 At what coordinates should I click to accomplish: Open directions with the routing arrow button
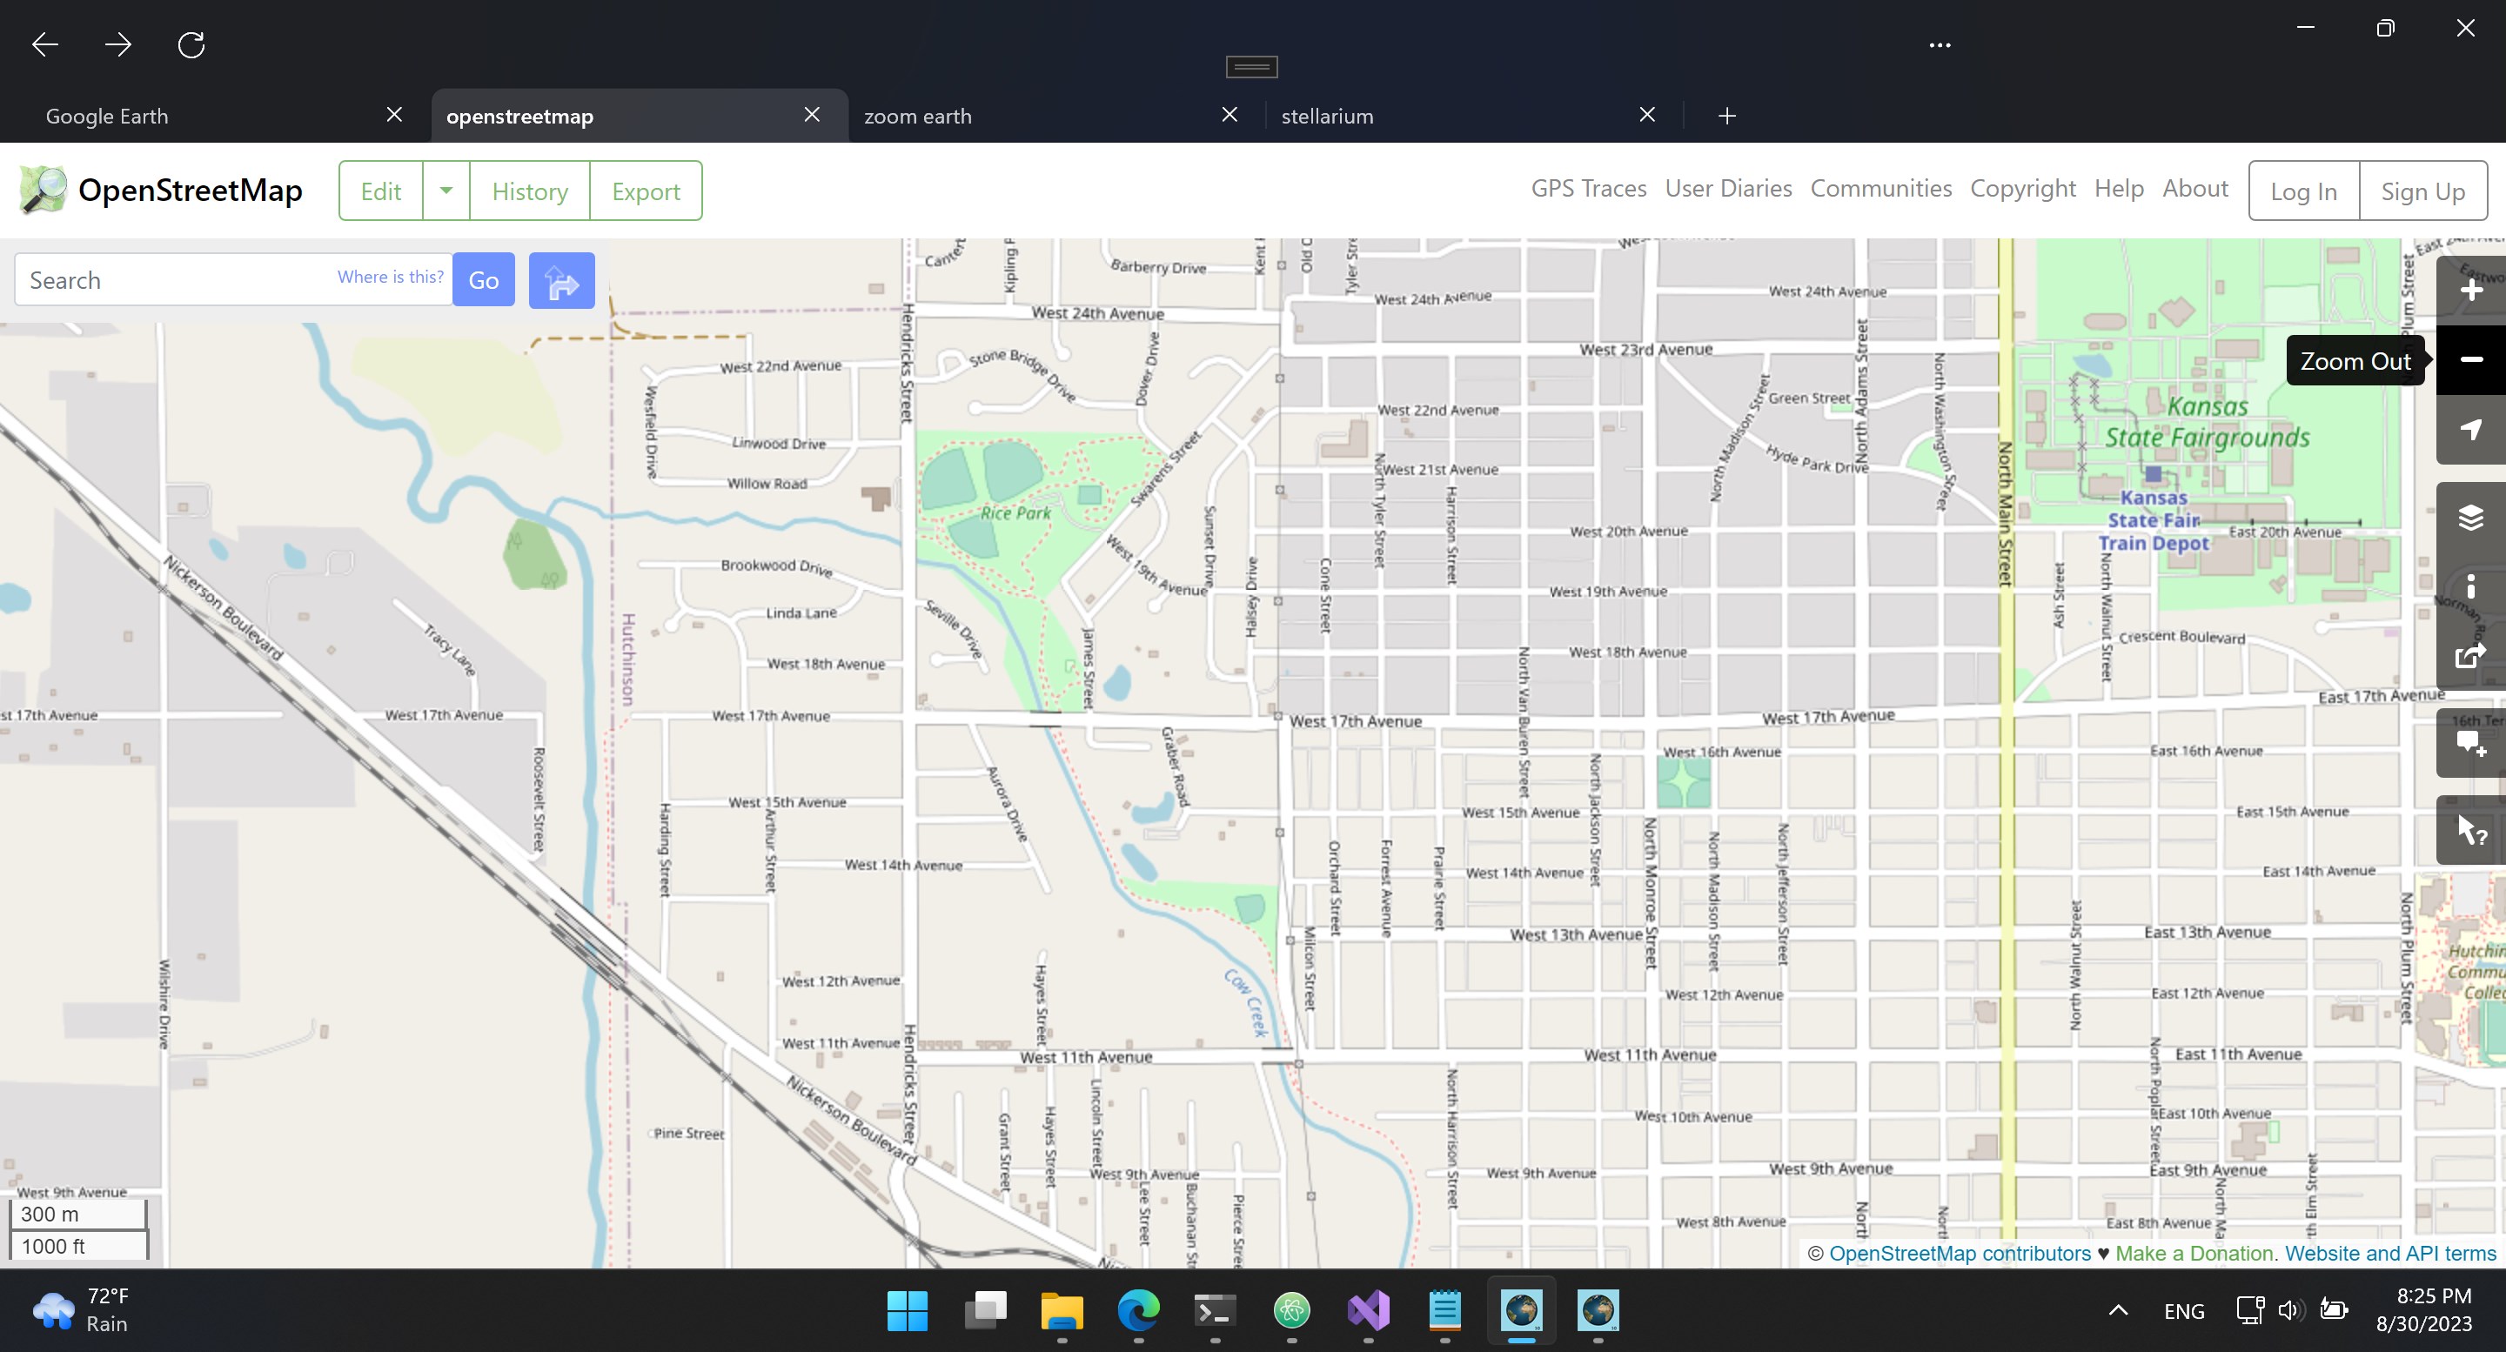coord(561,280)
